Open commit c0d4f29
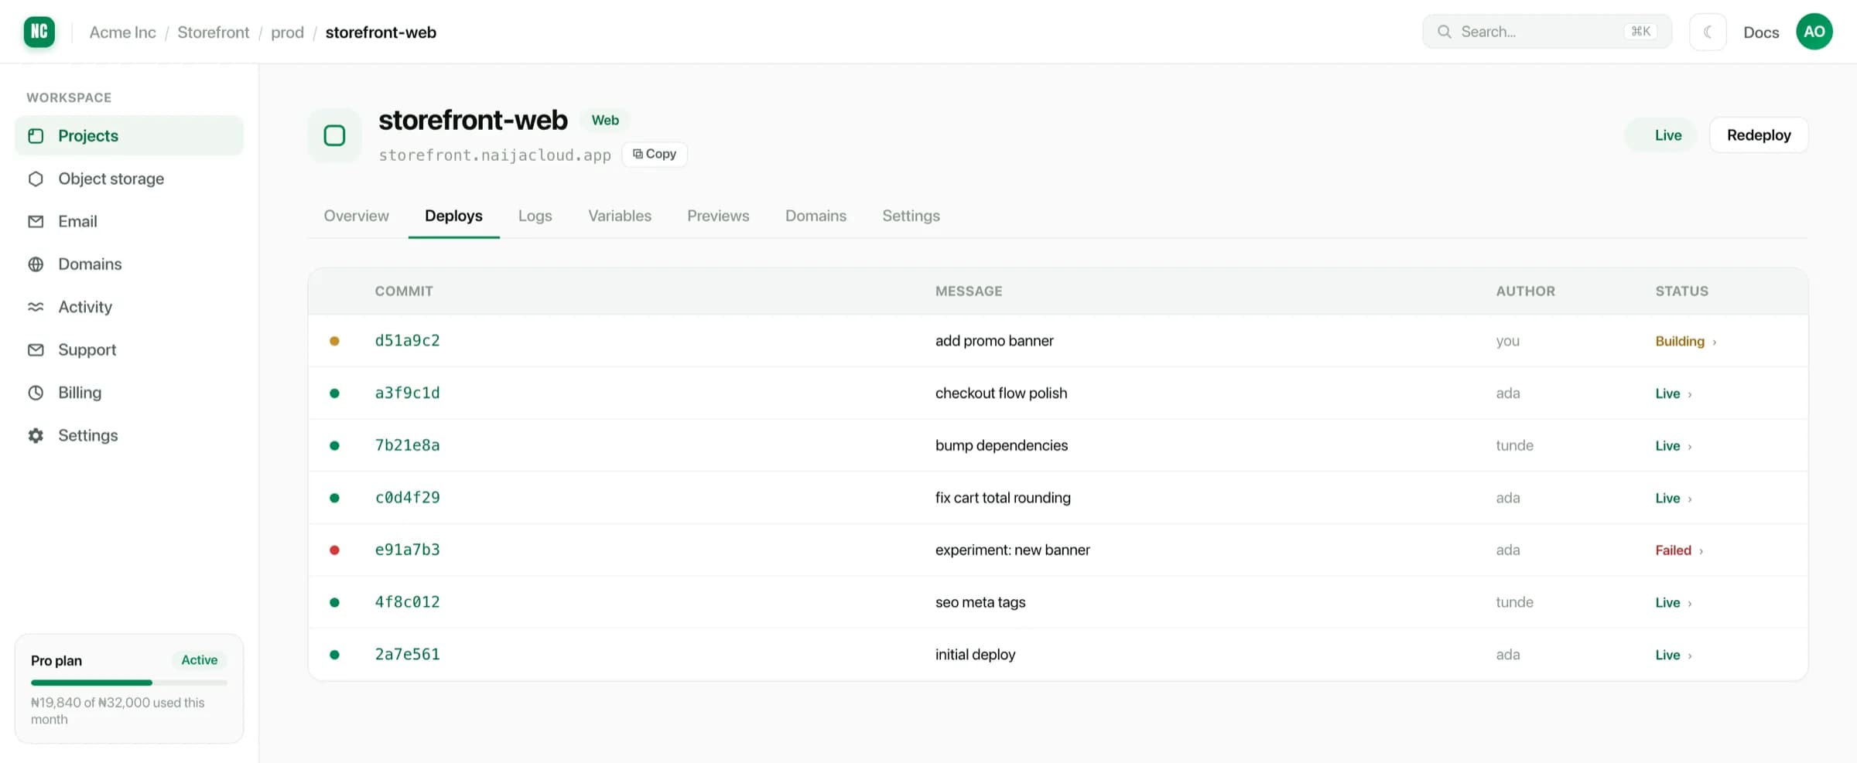1857x763 pixels. (x=407, y=498)
